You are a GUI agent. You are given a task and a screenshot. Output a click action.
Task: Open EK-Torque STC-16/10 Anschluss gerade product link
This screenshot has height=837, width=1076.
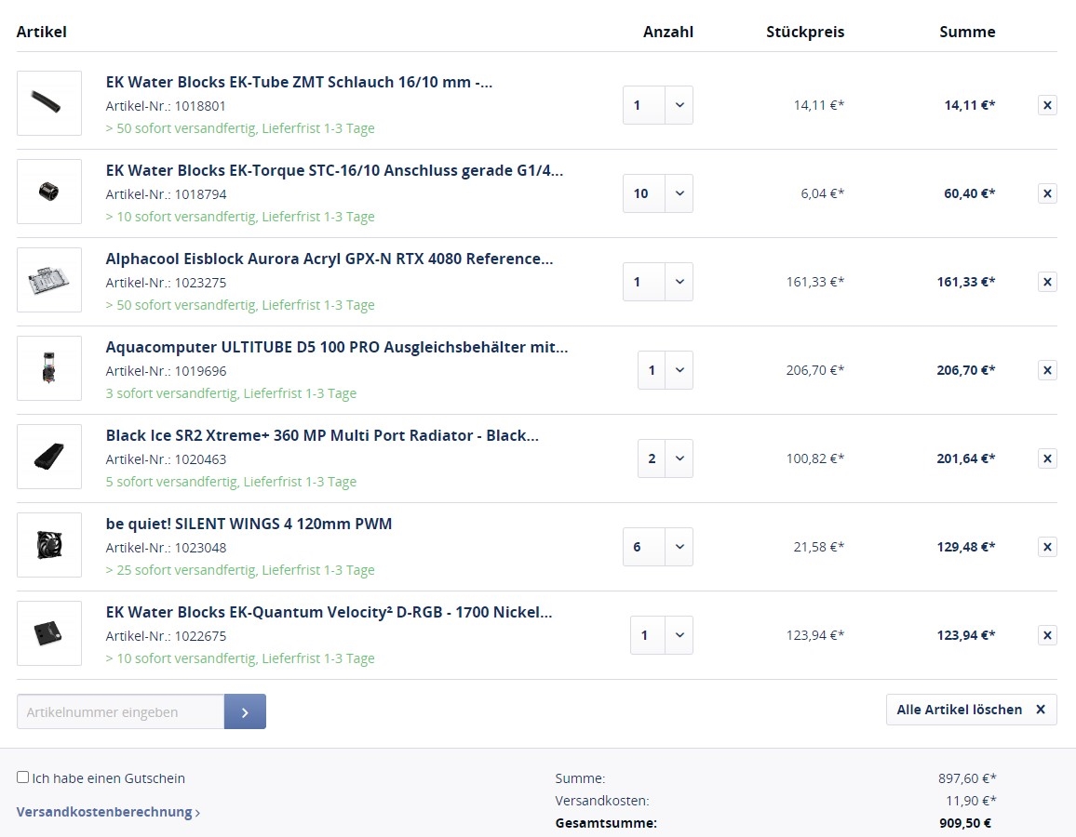pos(334,171)
